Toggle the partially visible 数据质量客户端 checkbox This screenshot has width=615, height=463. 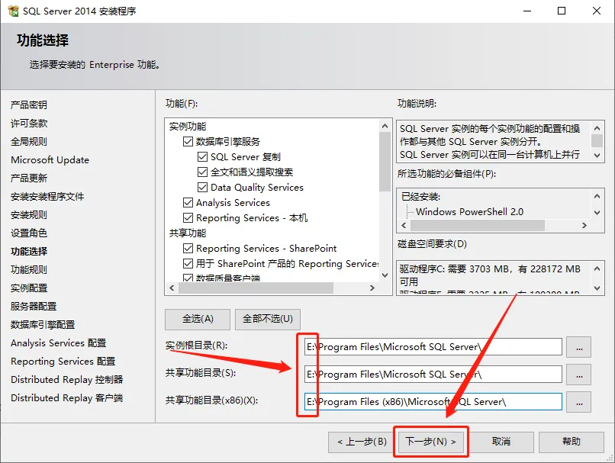(188, 278)
